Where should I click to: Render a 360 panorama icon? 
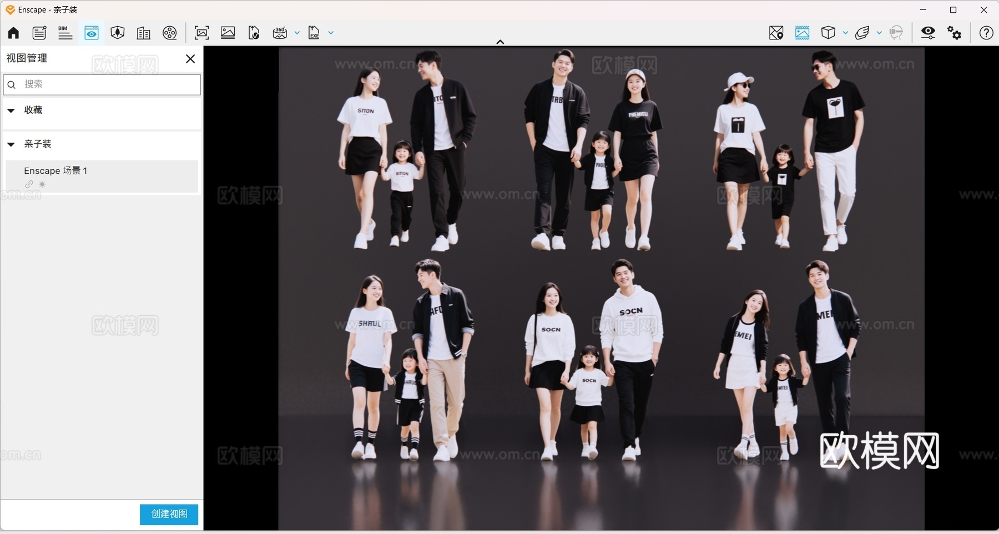click(x=280, y=33)
